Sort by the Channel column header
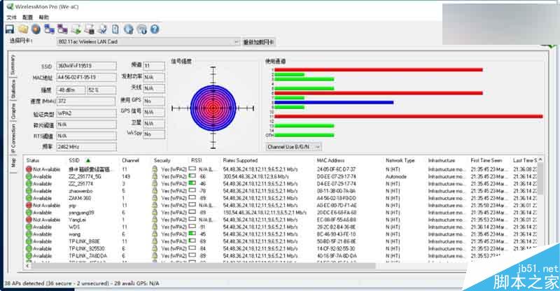Screen dimensions: 560x291 coord(130,160)
